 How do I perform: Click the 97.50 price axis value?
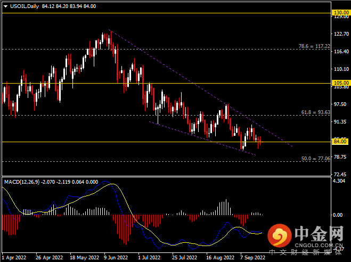(340, 104)
